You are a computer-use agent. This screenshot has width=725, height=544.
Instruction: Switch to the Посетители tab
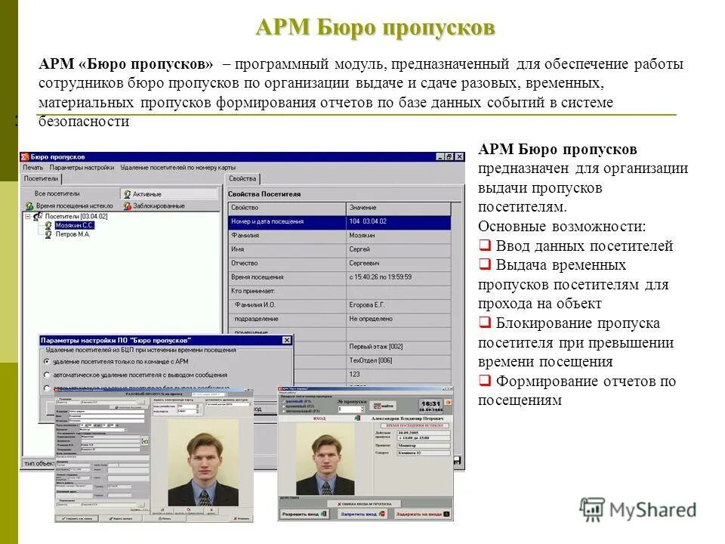[x=41, y=178]
